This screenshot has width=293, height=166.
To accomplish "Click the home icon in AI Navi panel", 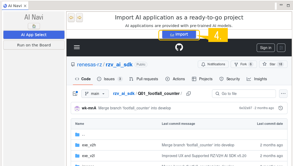I will 34,26.
